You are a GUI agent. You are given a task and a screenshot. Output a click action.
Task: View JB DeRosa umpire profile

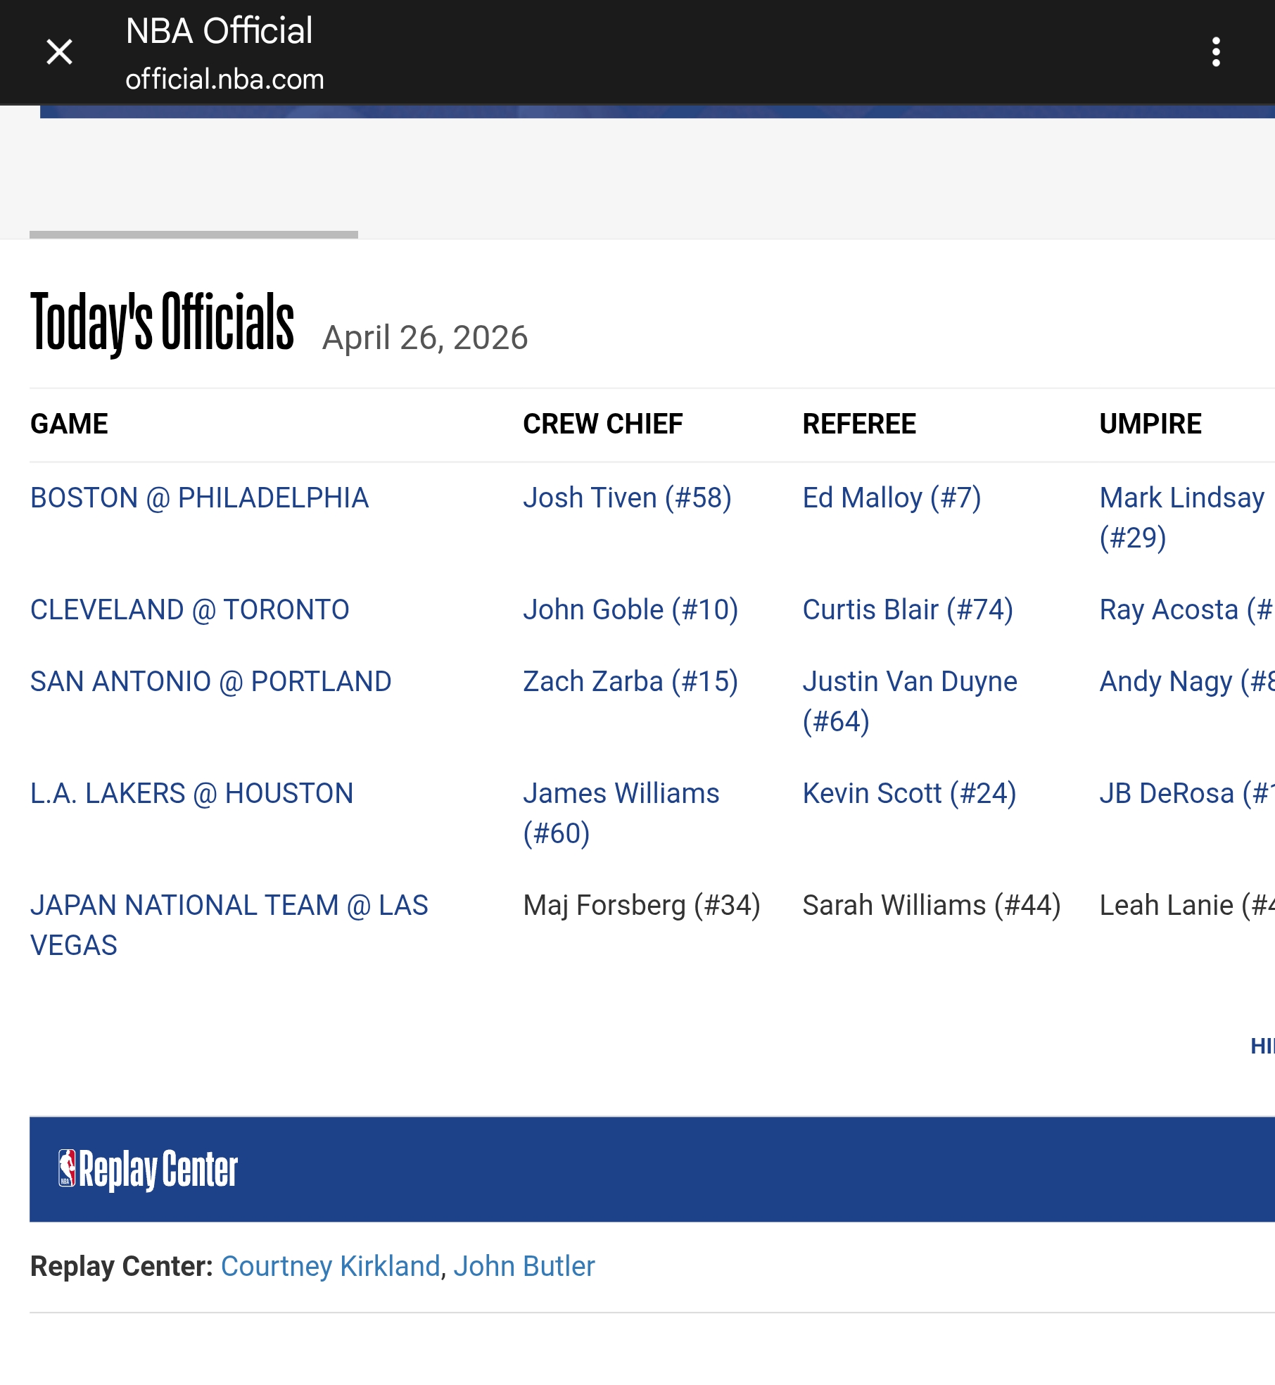point(1186,793)
